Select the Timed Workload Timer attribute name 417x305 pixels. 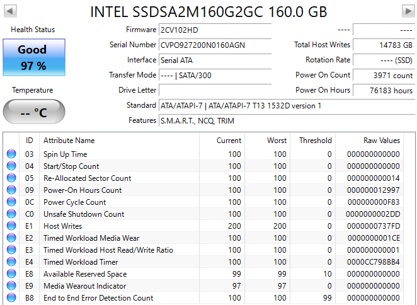click(x=81, y=262)
